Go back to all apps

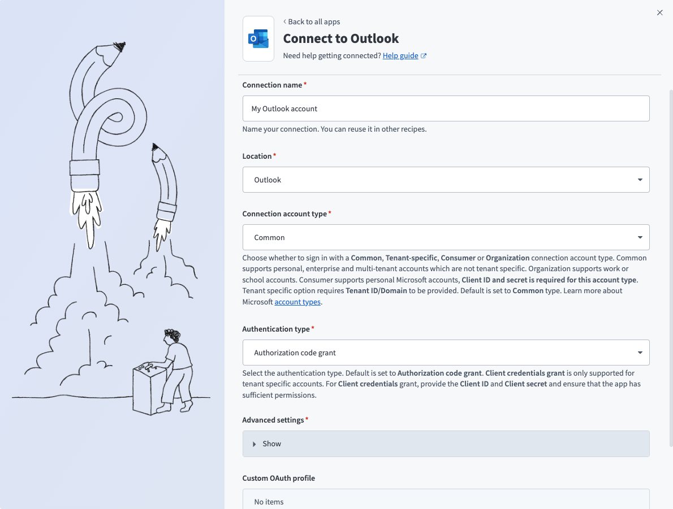(x=314, y=21)
